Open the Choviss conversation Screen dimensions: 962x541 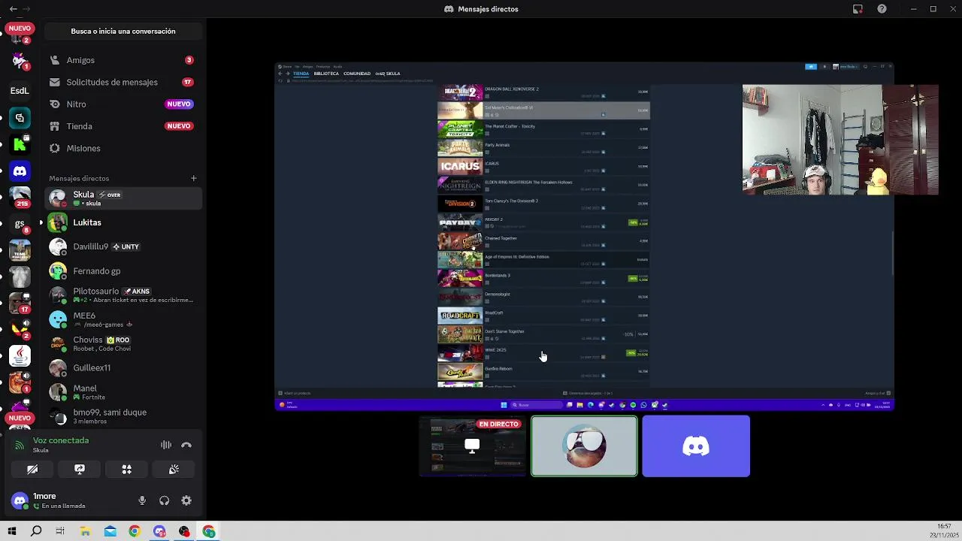pos(123,343)
